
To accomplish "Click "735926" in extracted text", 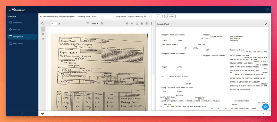I will 235,104.
